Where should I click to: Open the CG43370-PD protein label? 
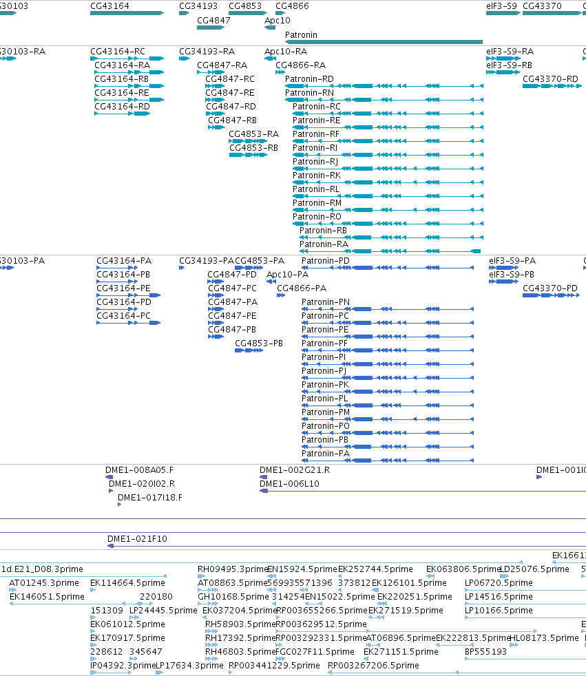(550, 288)
